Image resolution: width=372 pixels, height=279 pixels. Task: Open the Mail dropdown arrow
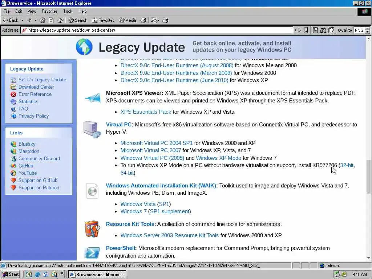click(158, 20)
